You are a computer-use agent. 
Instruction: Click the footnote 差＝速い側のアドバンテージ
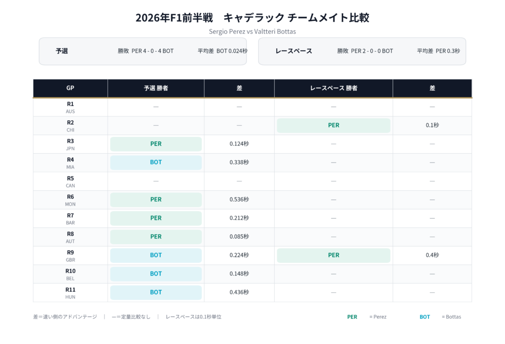pos(65,317)
